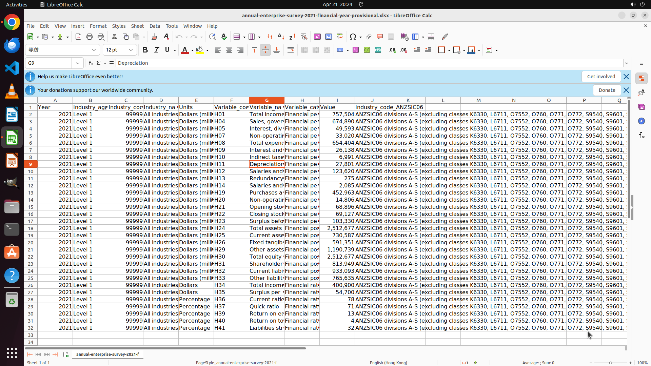Open the Data menu

tap(155, 26)
